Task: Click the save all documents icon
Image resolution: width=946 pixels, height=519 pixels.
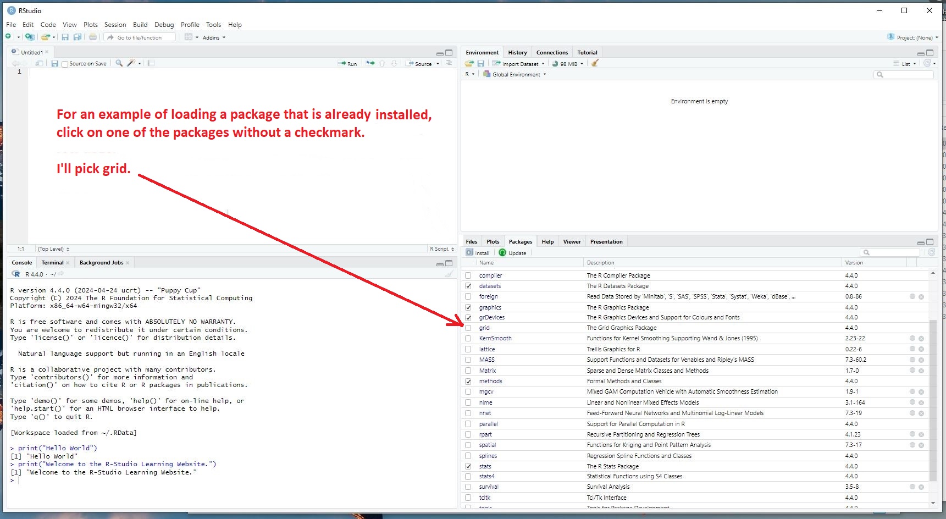Action: pyautogui.click(x=78, y=37)
